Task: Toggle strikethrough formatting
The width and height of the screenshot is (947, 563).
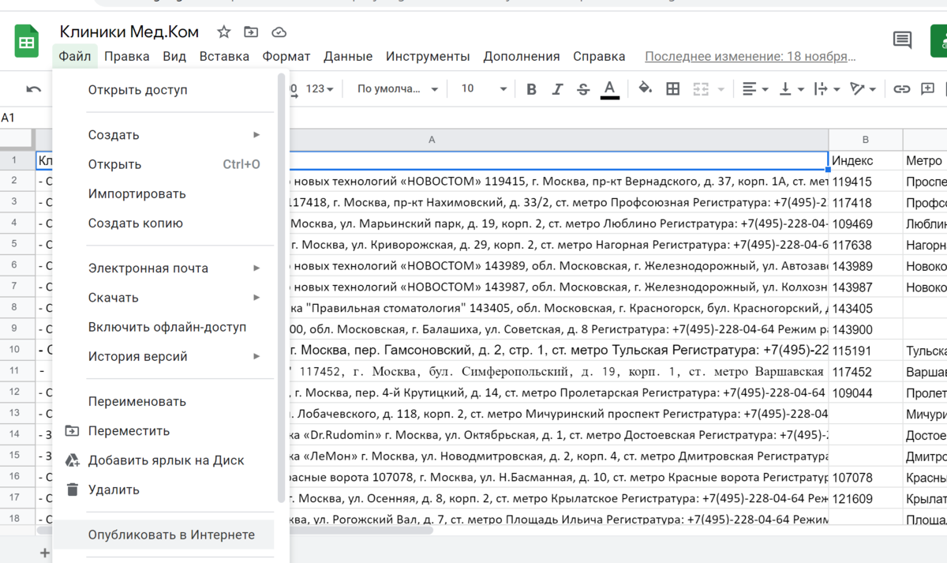Action: click(x=583, y=89)
